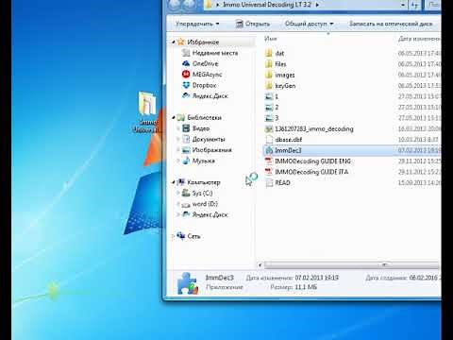Image resolution: width=453 pixels, height=340 pixels.
Task: Open Яндекс.Диск under Избранное
Action: [210, 95]
